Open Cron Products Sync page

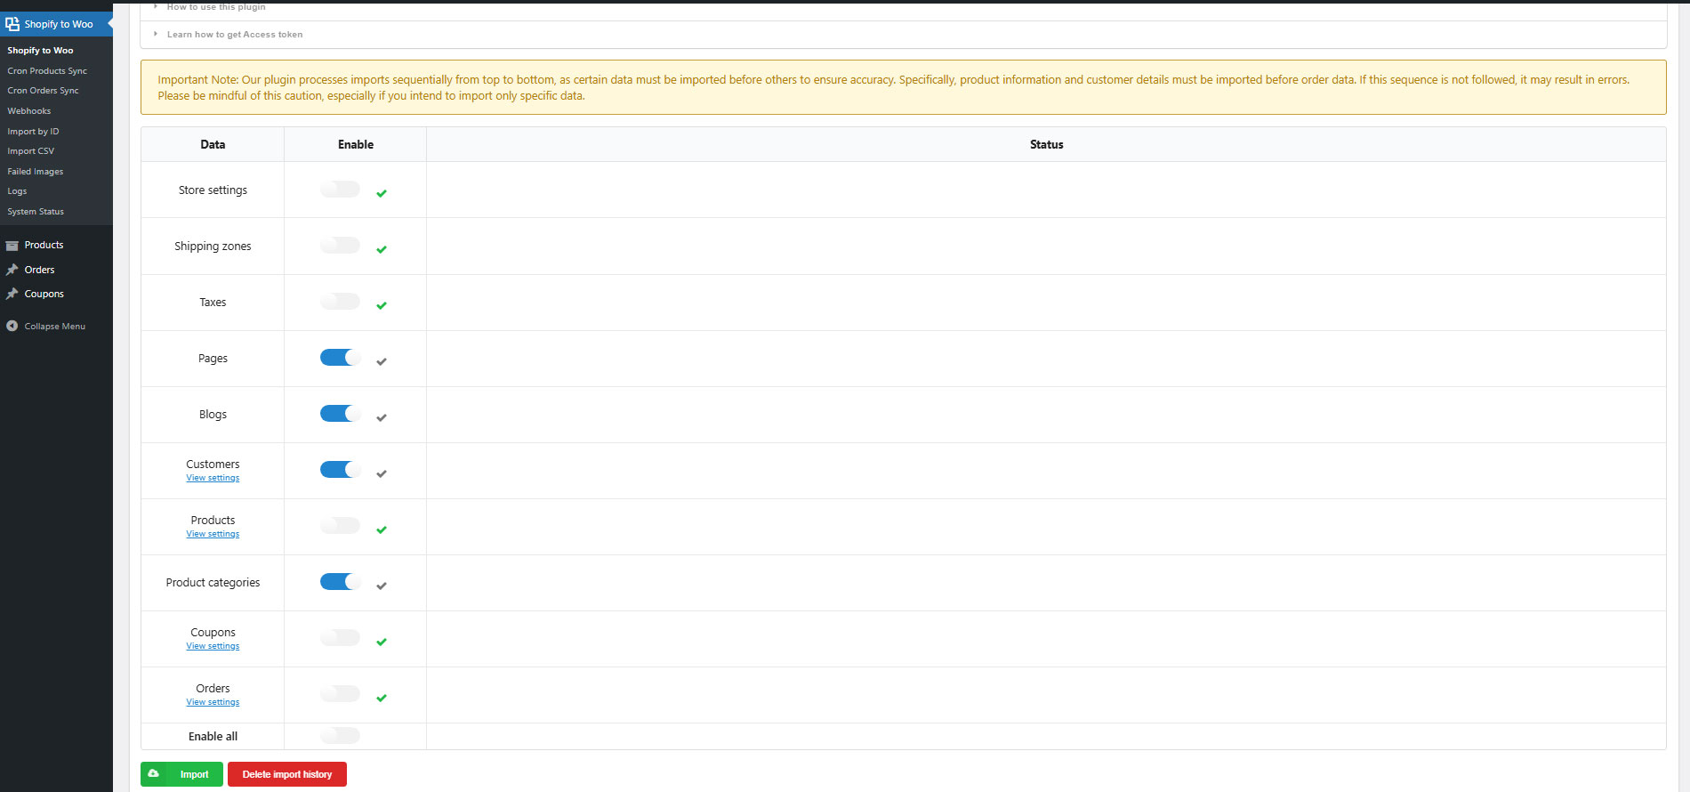(x=47, y=71)
